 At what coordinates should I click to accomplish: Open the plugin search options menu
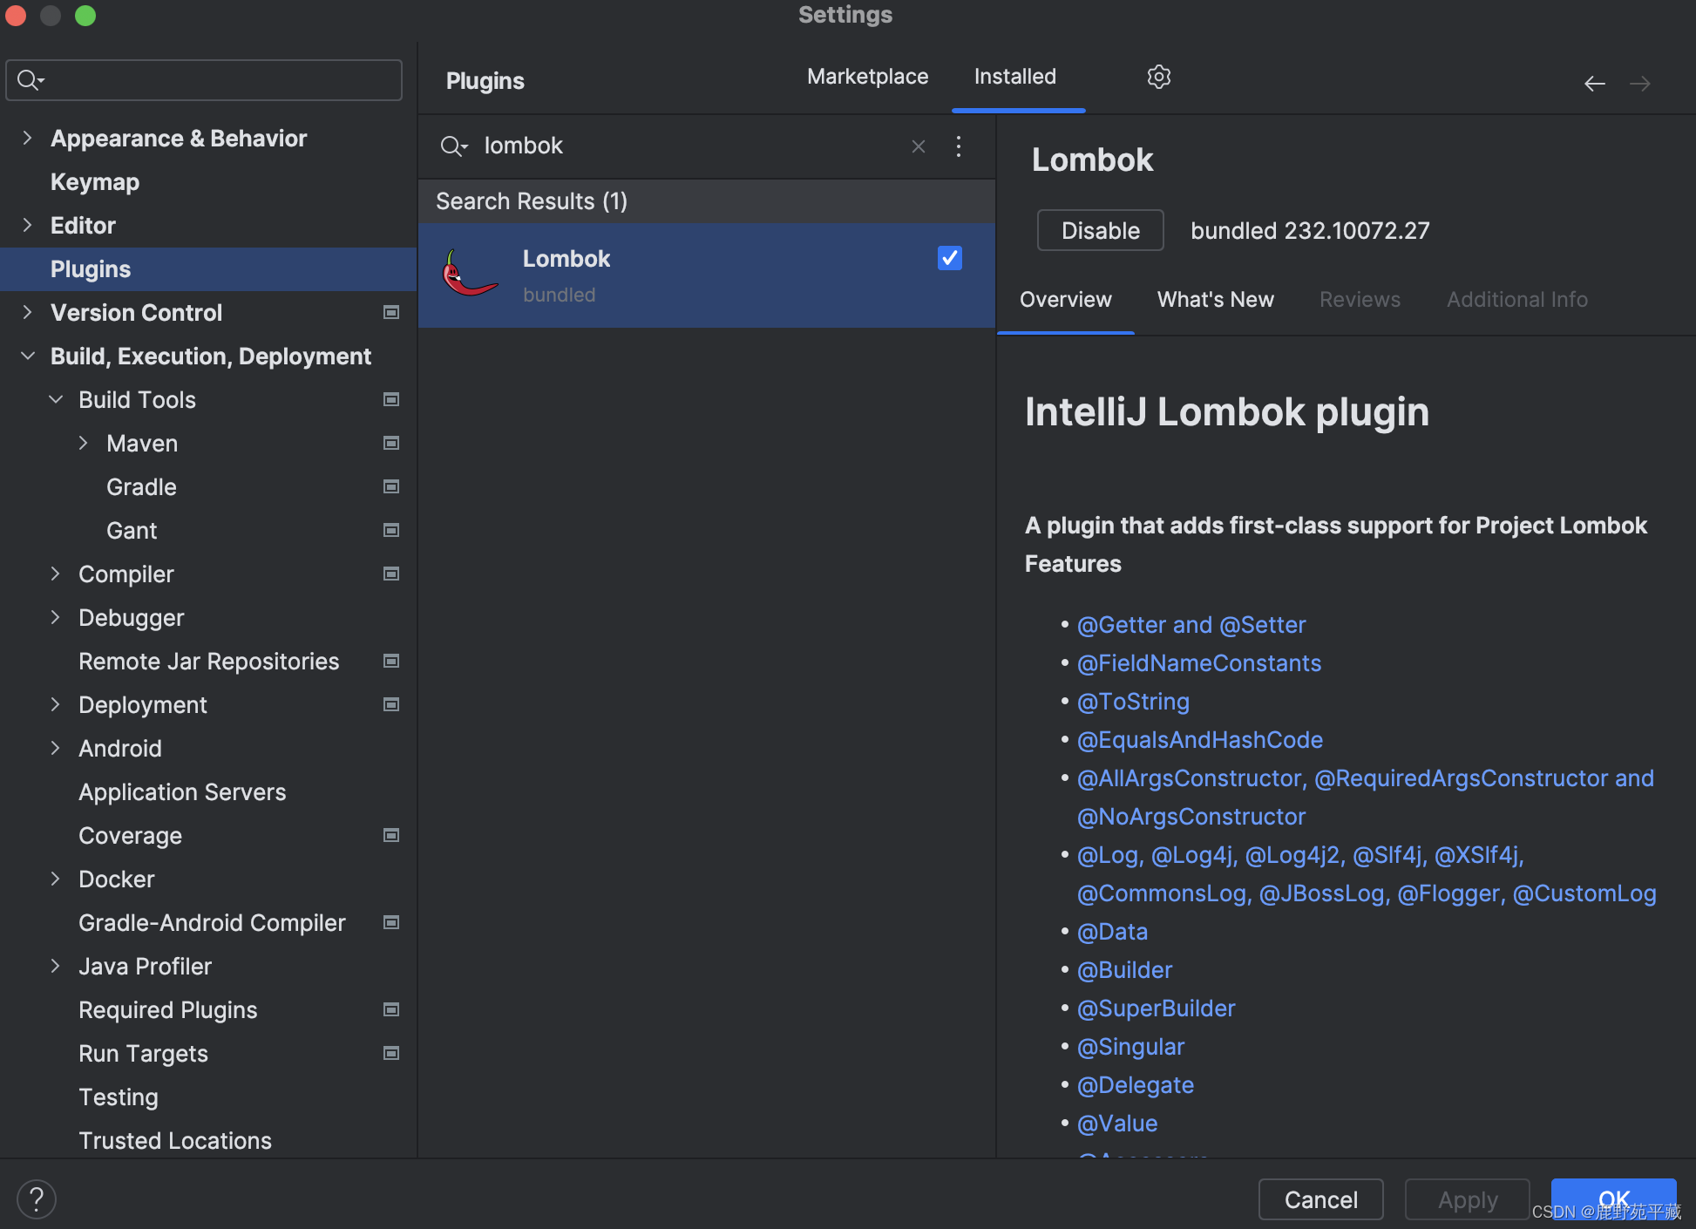click(x=958, y=146)
